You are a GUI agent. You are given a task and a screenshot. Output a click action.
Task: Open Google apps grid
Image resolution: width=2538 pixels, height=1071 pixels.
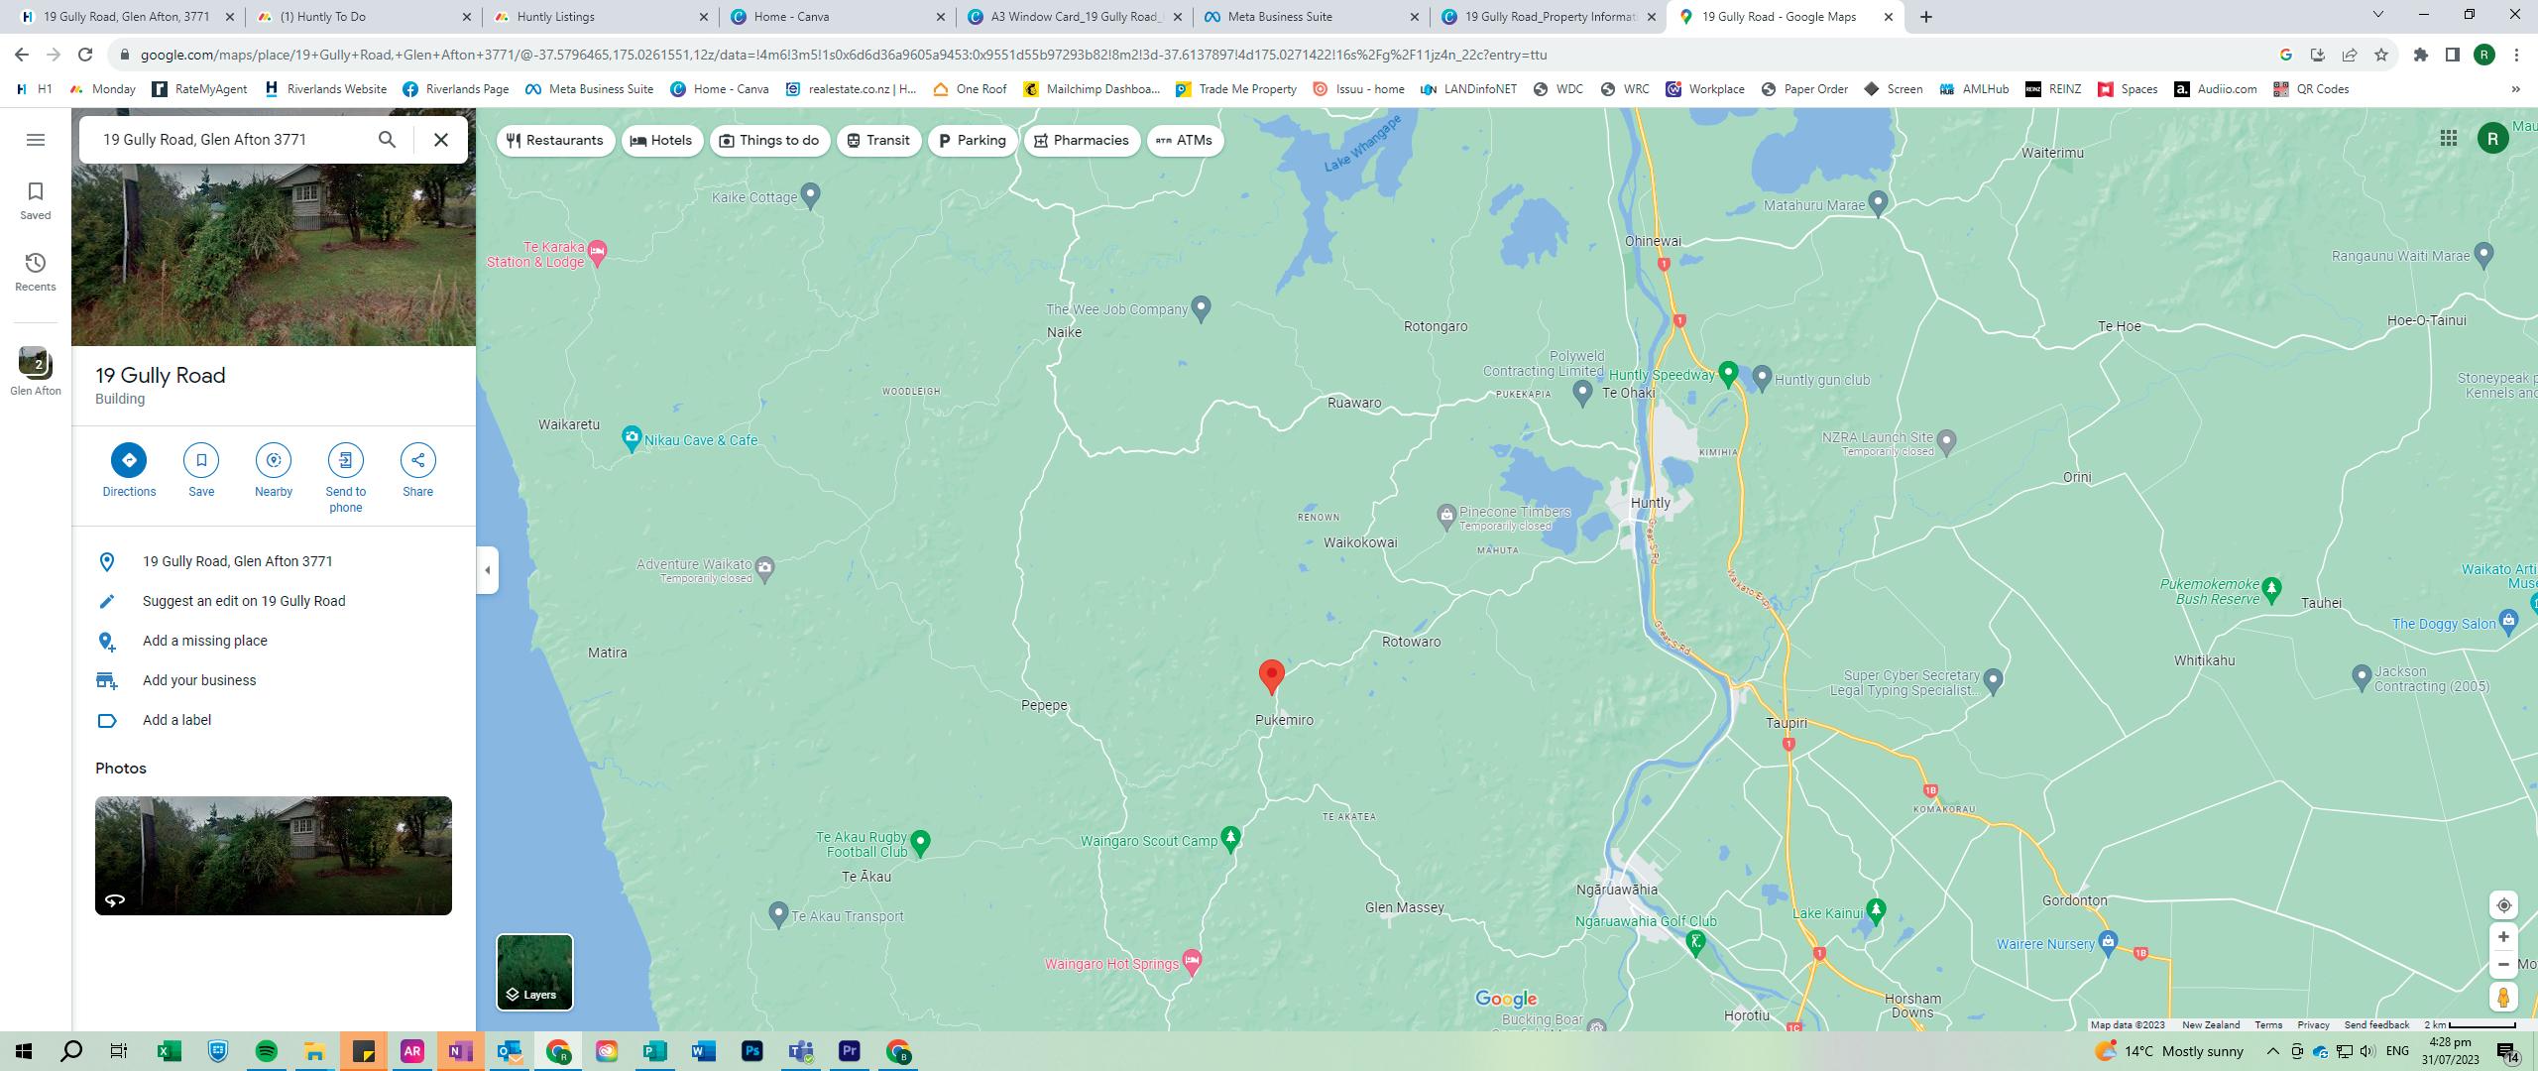pos(2448,138)
